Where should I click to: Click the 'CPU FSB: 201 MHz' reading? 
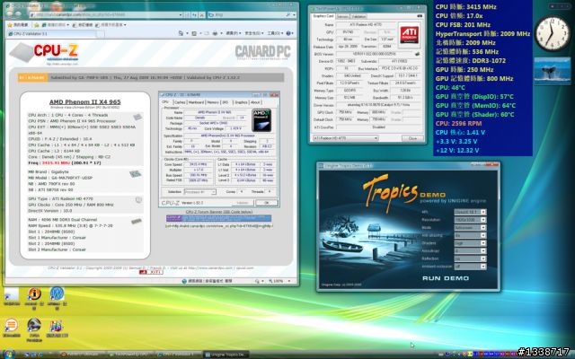point(463,24)
